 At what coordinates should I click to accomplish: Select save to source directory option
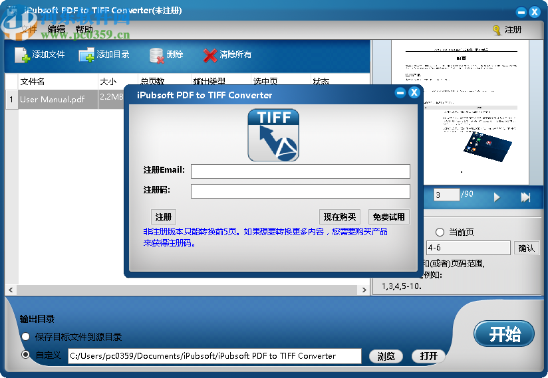[x=25, y=337]
